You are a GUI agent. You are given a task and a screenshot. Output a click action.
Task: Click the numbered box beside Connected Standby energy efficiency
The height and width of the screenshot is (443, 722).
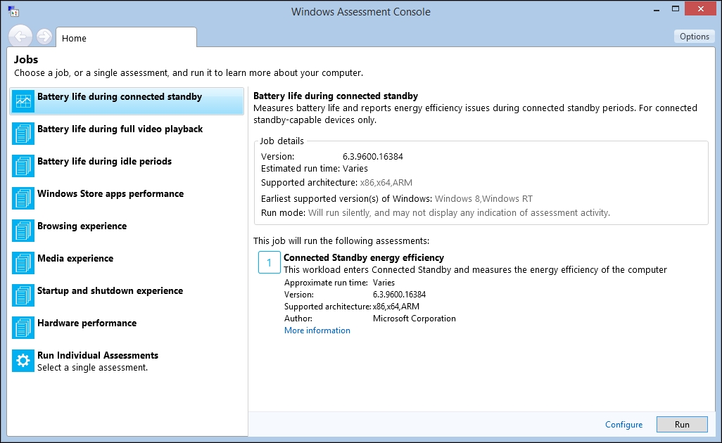[x=269, y=262]
